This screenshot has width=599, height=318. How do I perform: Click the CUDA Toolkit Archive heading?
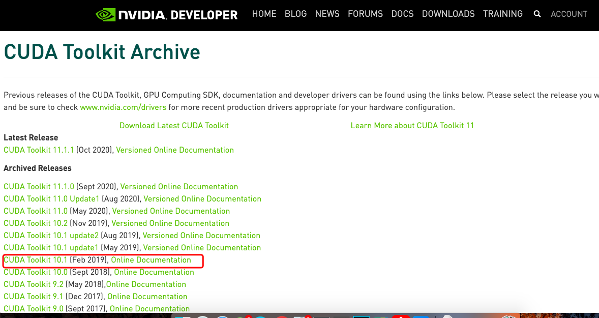(x=102, y=52)
